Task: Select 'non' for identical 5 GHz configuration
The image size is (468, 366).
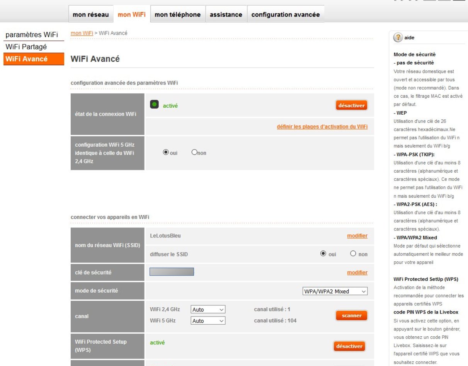Action: tap(194, 152)
